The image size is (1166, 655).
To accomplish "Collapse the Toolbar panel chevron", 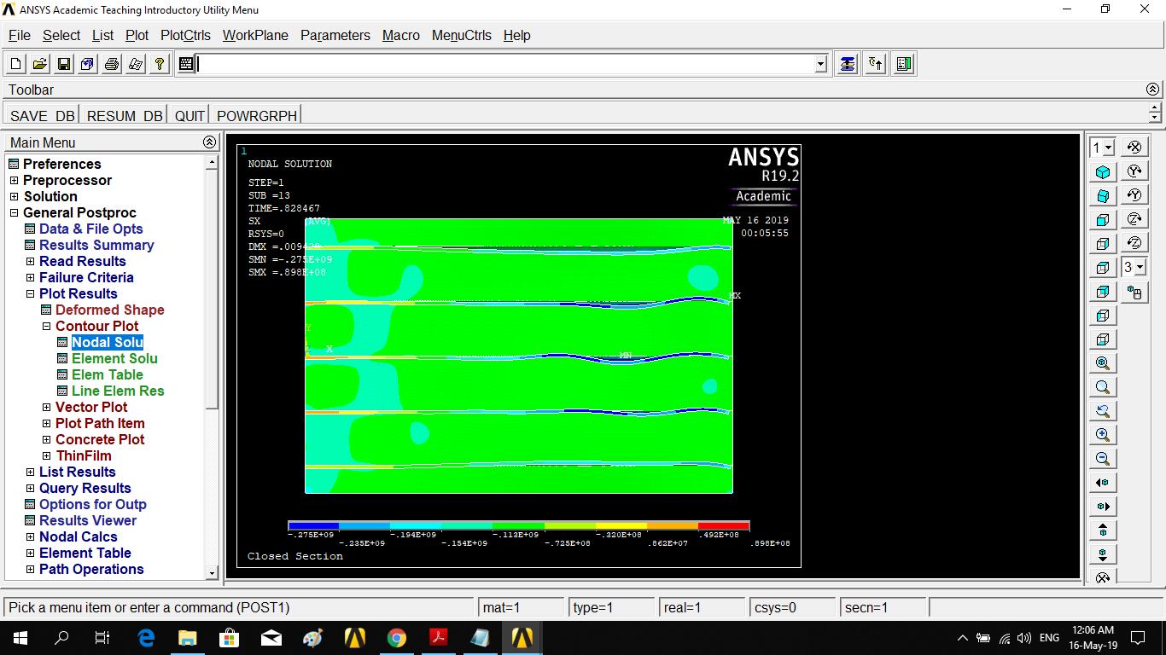I will pyautogui.click(x=1152, y=90).
